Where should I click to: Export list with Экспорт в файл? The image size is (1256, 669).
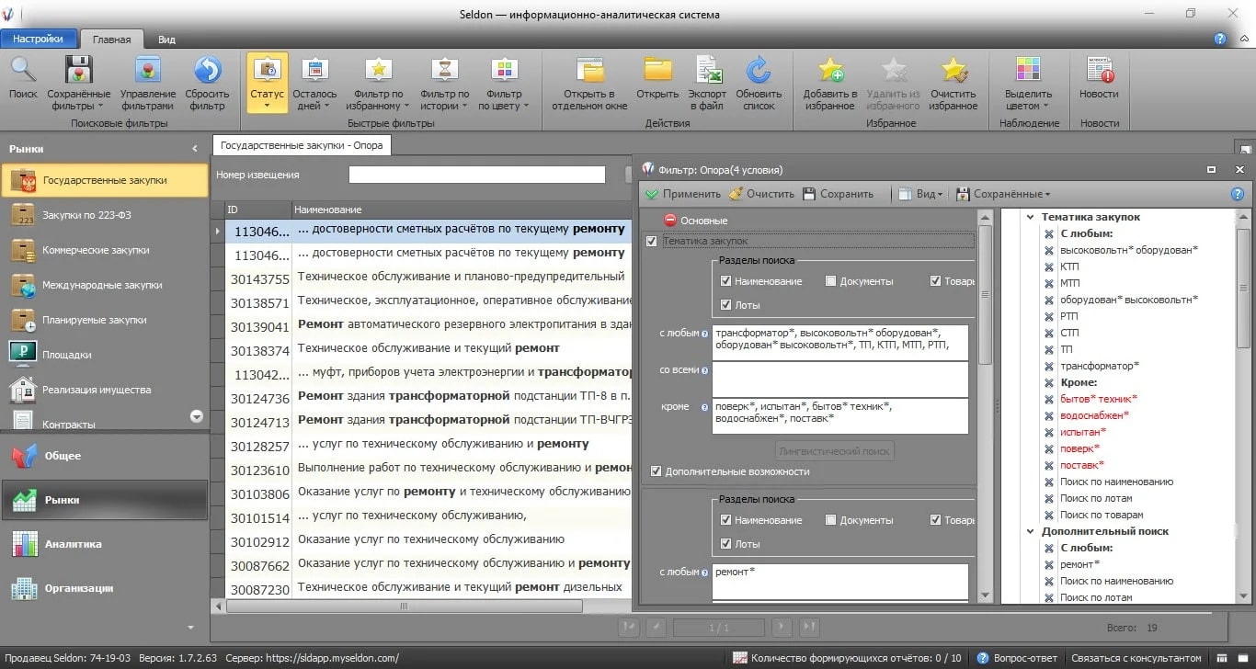[x=707, y=83]
